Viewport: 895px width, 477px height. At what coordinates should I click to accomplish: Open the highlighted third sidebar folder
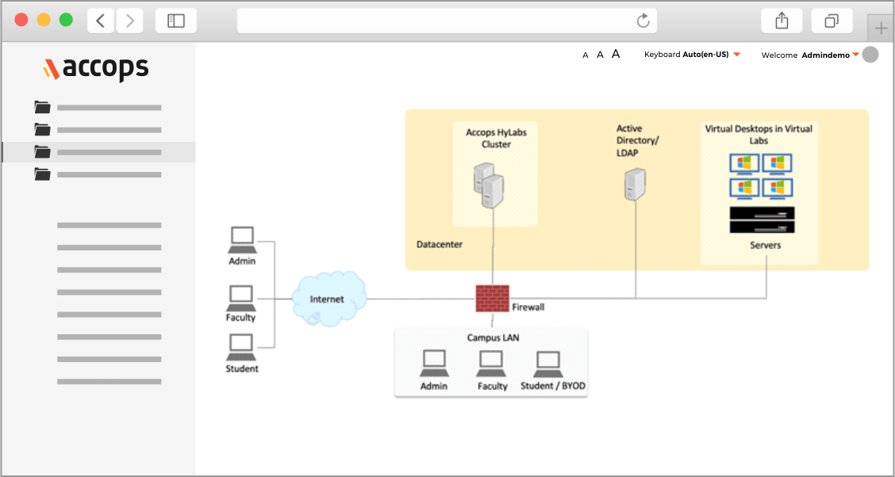[98, 152]
